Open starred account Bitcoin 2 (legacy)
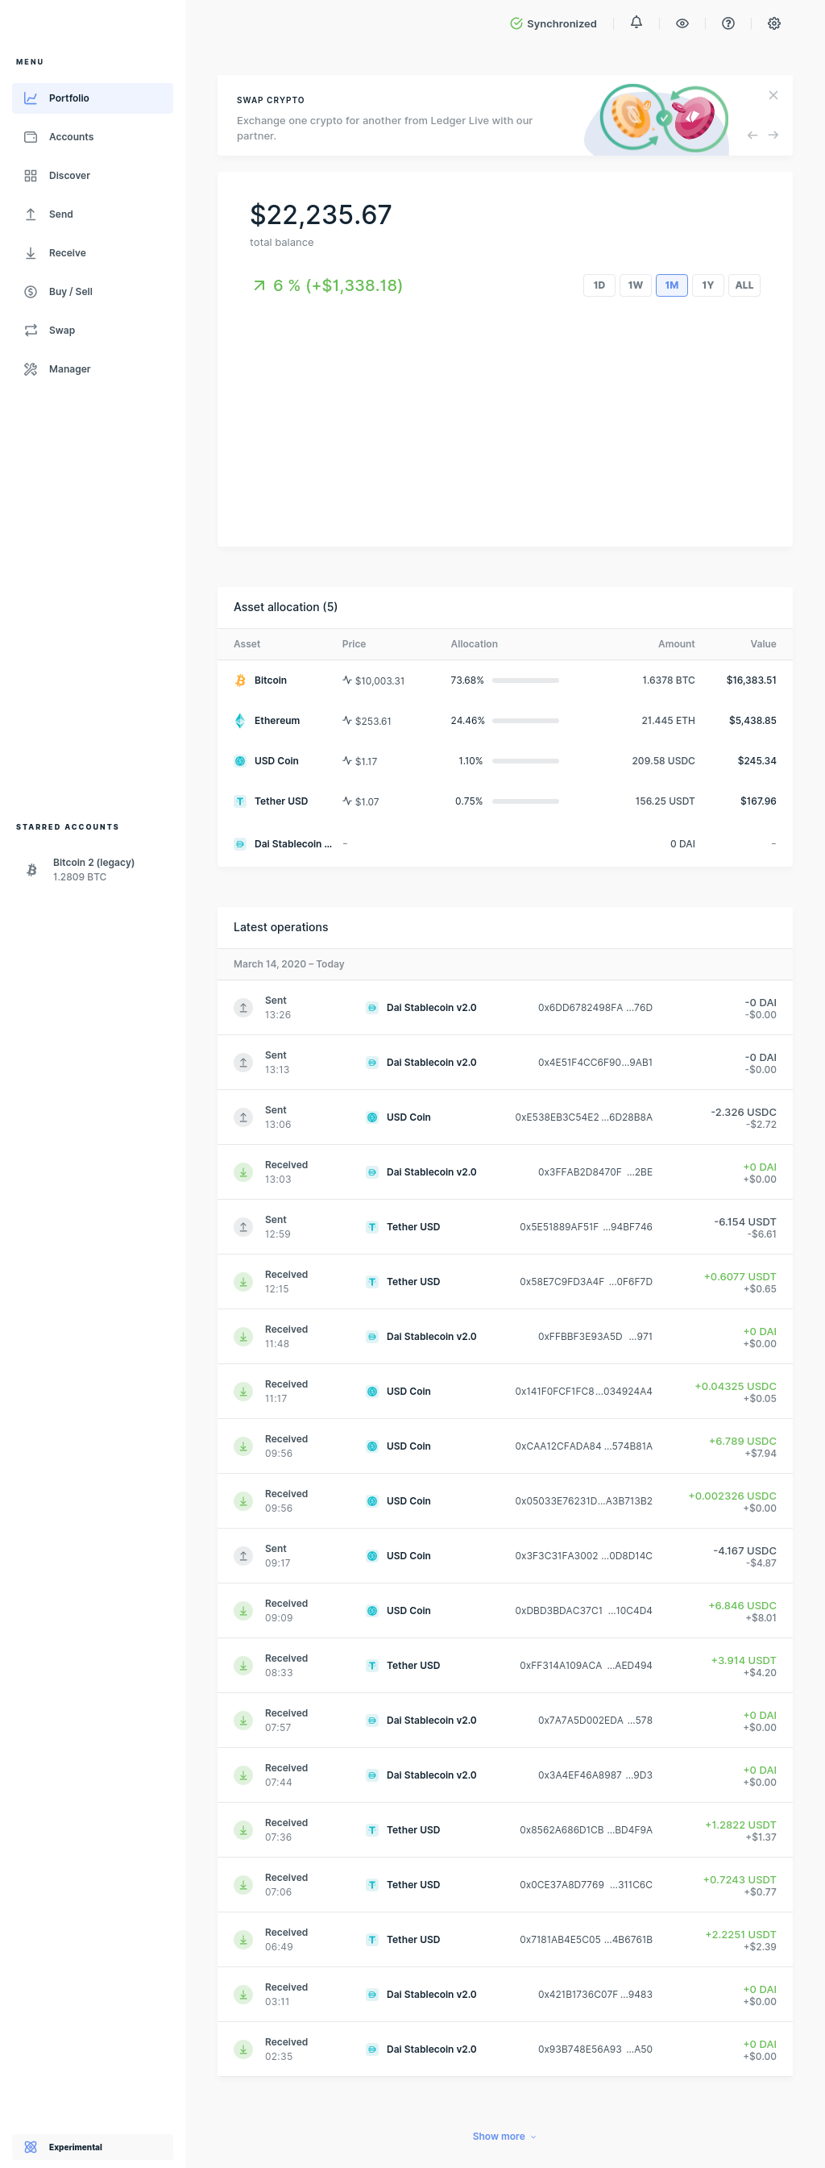Screen dimensions: 825x2168 point(93,869)
